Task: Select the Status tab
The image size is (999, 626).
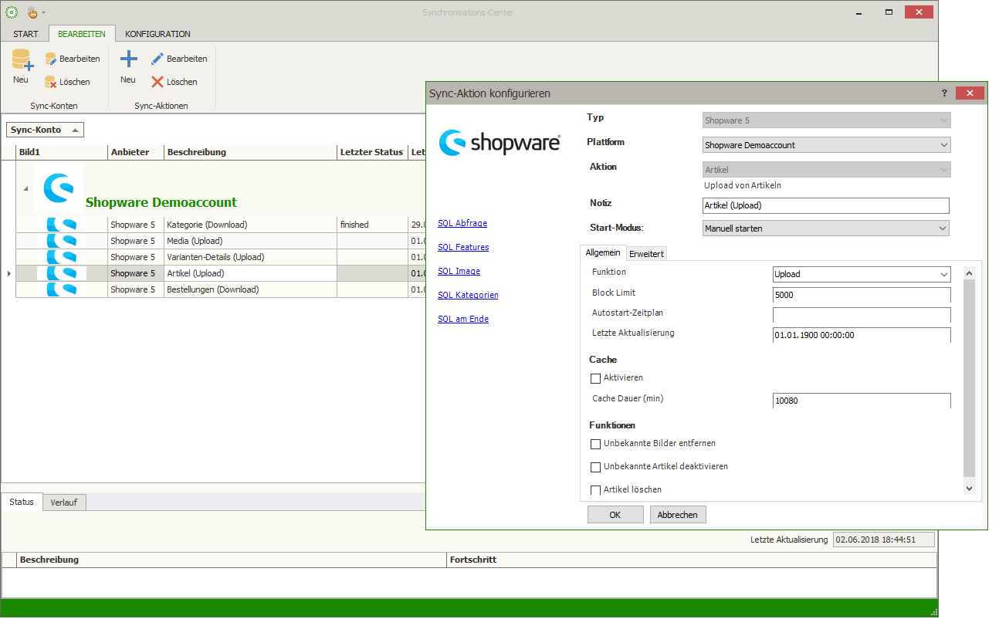Action: pos(22,502)
